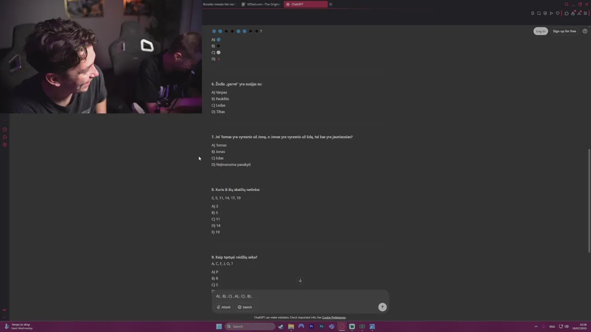Open the Windows Start menu
This screenshot has width=591, height=332.
(x=219, y=326)
